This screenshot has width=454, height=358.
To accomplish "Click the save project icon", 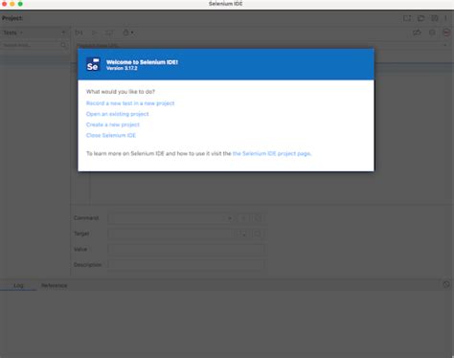I will tap(435, 18).
